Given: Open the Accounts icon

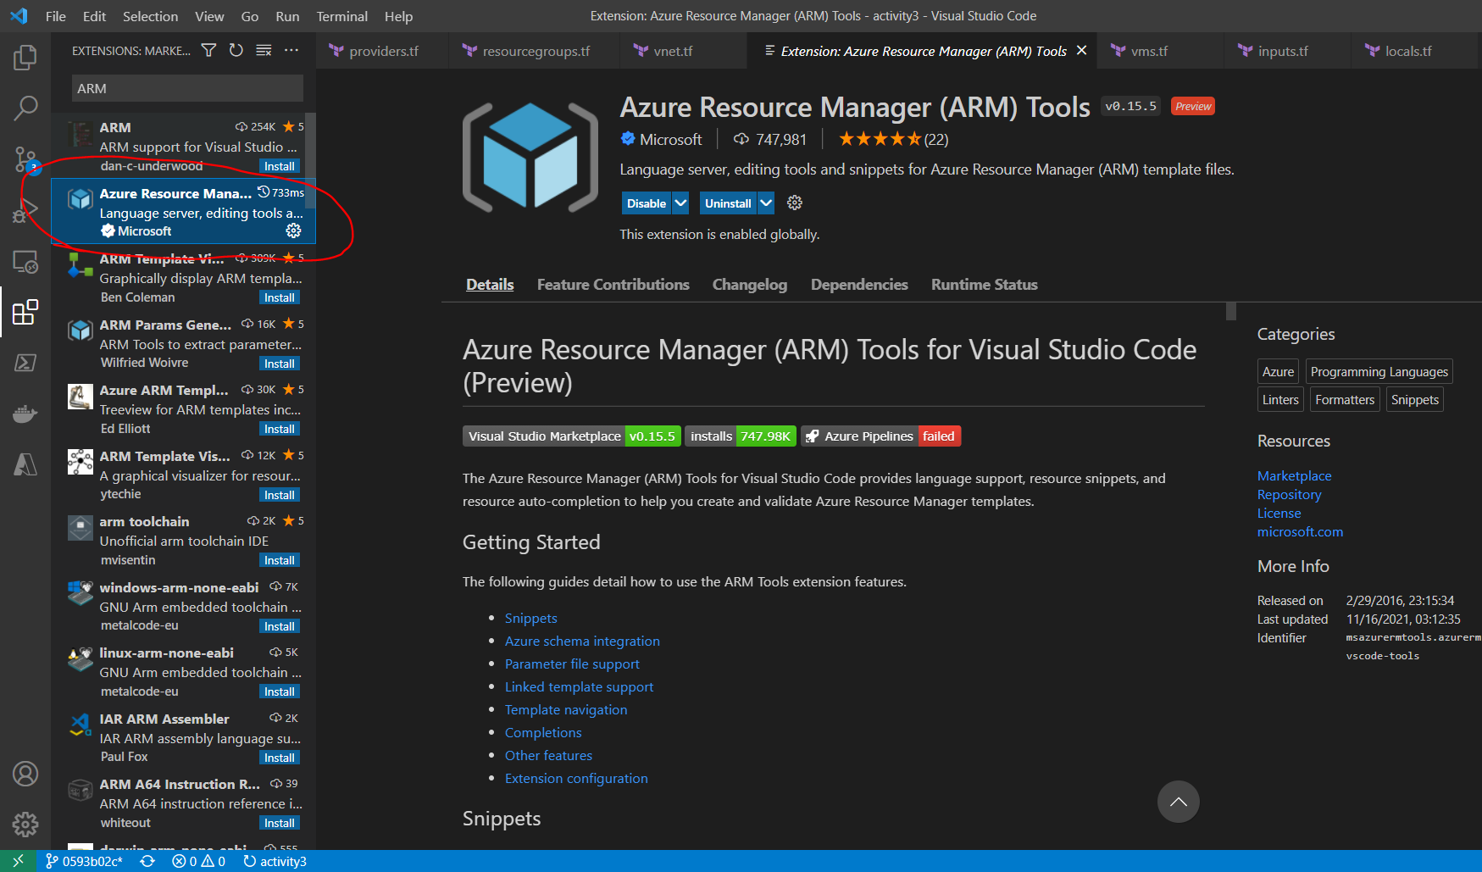Looking at the screenshot, I should (x=25, y=773).
